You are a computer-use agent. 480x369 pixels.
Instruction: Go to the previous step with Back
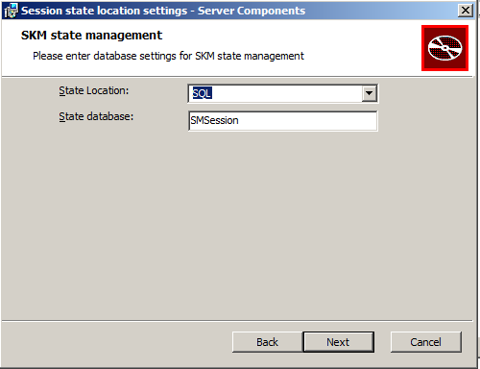268,342
